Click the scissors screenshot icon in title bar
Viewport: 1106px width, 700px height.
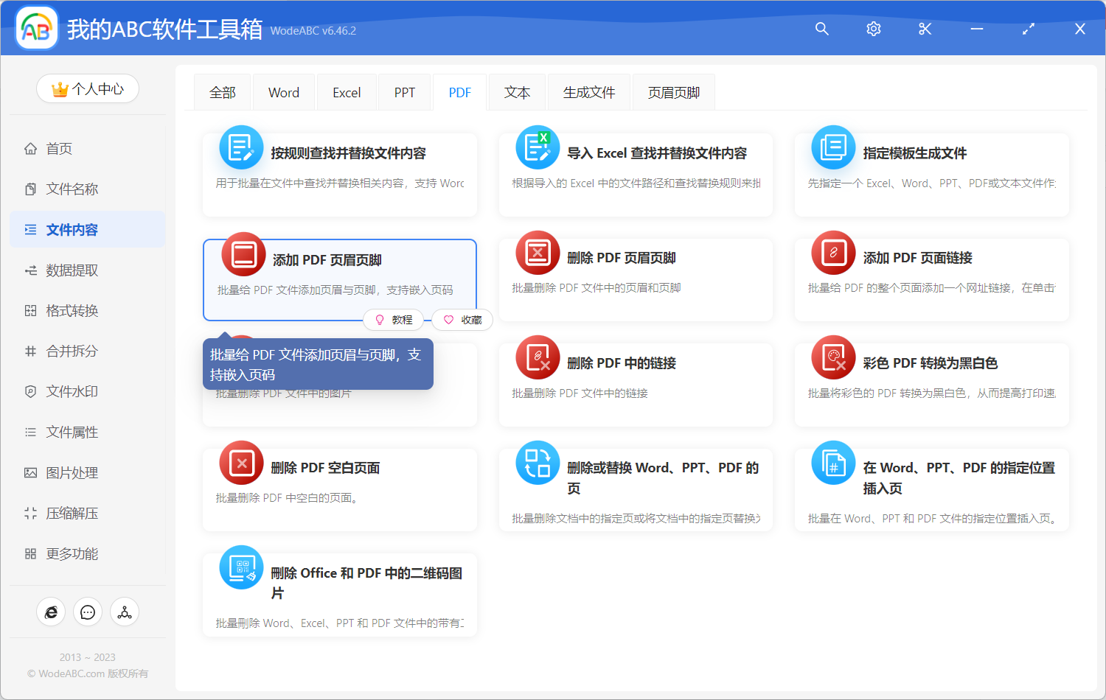pos(925,29)
